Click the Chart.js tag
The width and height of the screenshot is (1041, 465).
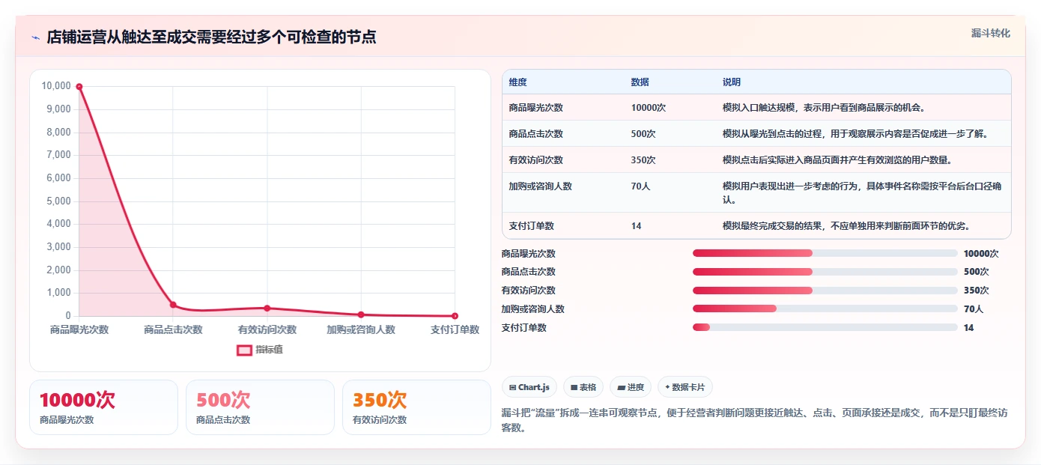tap(529, 387)
